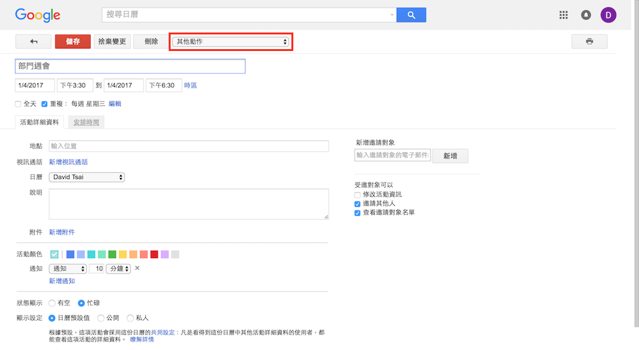Remove notification with the X icon

click(137, 268)
